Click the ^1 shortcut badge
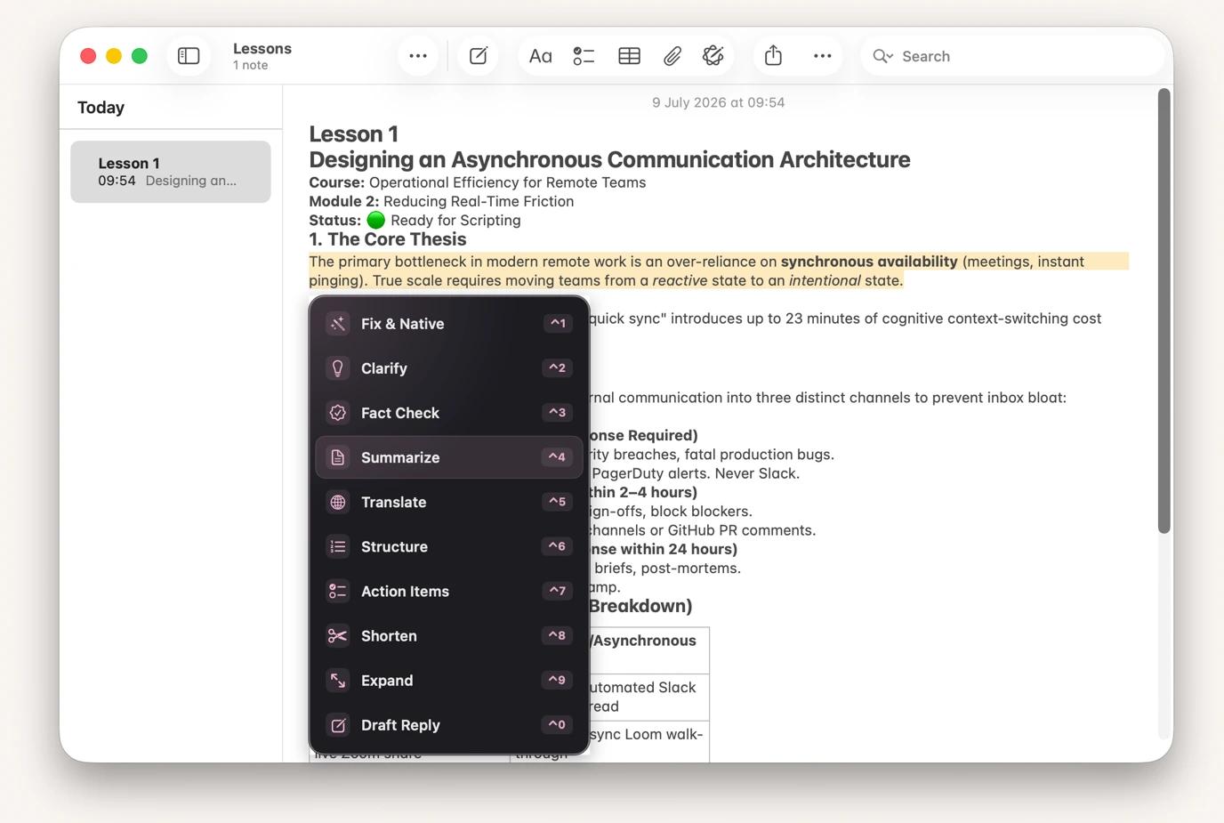Image resolution: width=1224 pixels, height=823 pixels. coord(557,323)
